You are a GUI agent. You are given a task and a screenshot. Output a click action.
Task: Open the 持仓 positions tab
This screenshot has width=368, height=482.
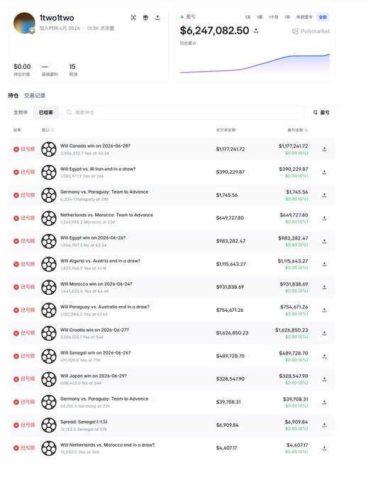point(13,96)
